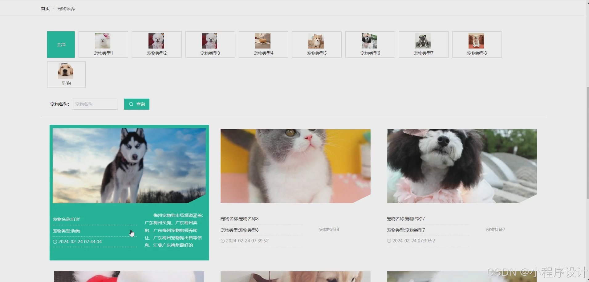Select the 宠物类型7 pug category
Image resolution: width=589 pixels, height=282 pixels.
423,45
